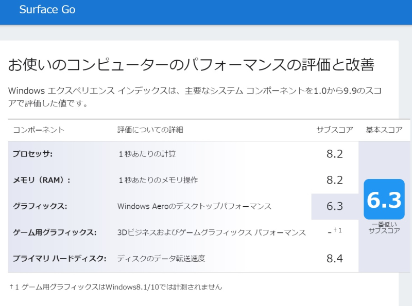Click the †1 footnote about Windows8.1/10
Image resolution: width=412 pixels, height=306 pixels.
coord(115,287)
